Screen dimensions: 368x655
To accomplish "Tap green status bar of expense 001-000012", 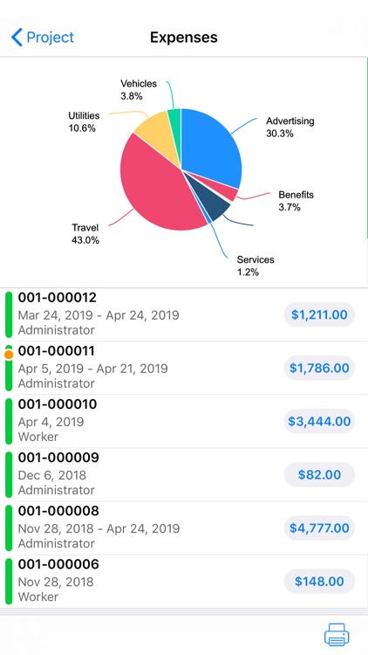I will 9,314.
